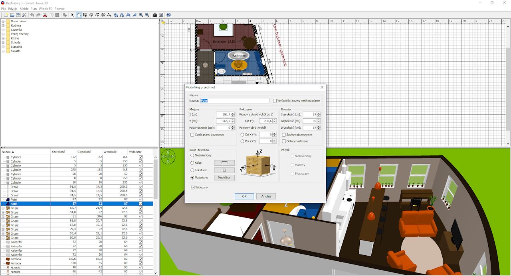Expand the Sypialnia catalog folder

(x=3, y=47)
